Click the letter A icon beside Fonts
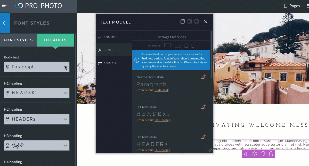309x166 pixels. [100, 50]
